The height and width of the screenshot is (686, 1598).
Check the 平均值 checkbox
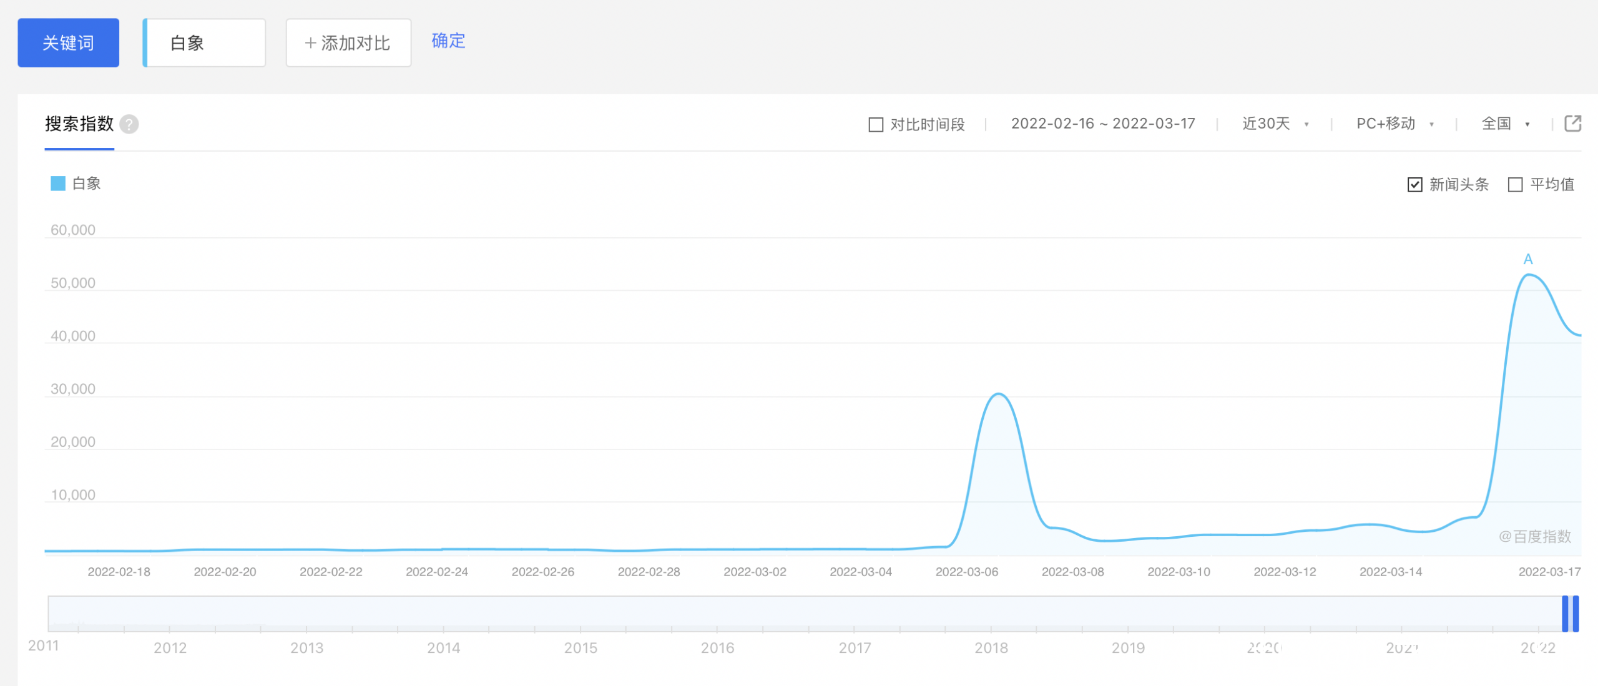click(x=1515, y=185)
